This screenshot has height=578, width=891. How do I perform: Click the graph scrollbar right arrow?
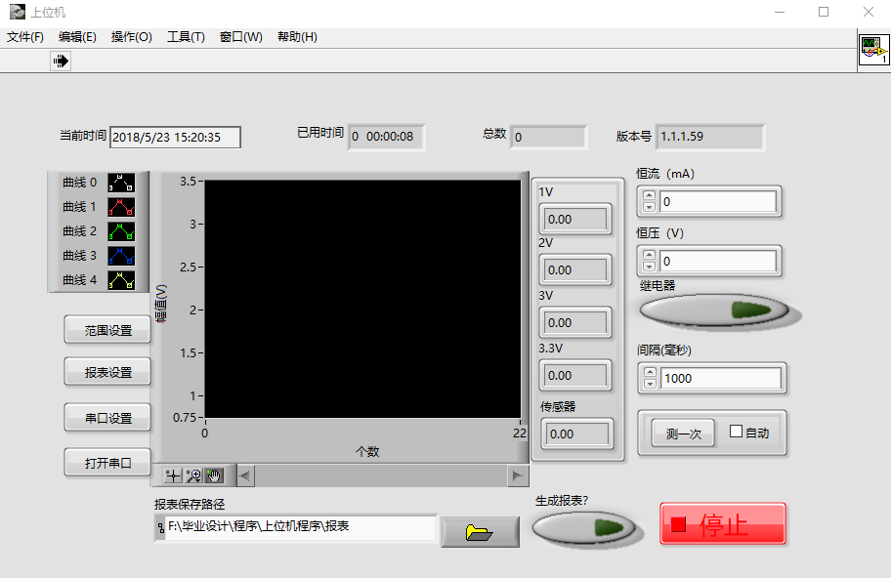pyautogui.click(x=518, y=475)
